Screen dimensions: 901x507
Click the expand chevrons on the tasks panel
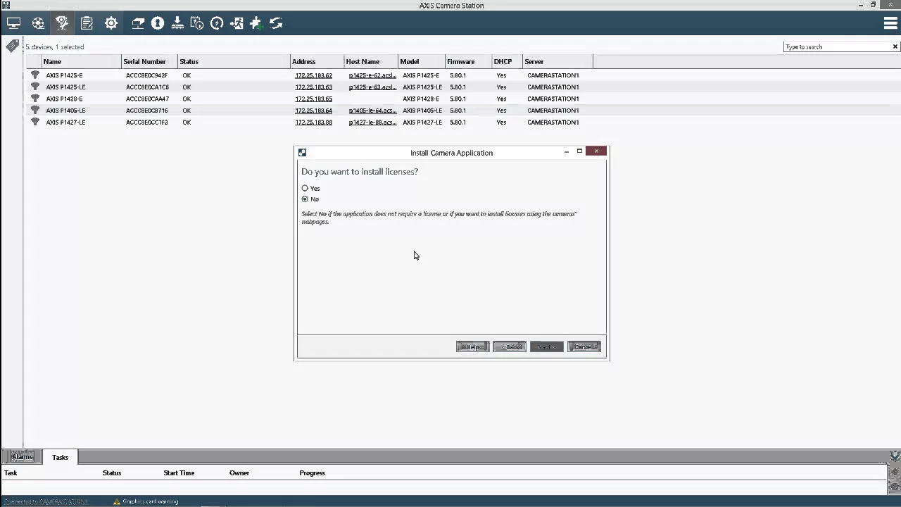tap(895, 456)
